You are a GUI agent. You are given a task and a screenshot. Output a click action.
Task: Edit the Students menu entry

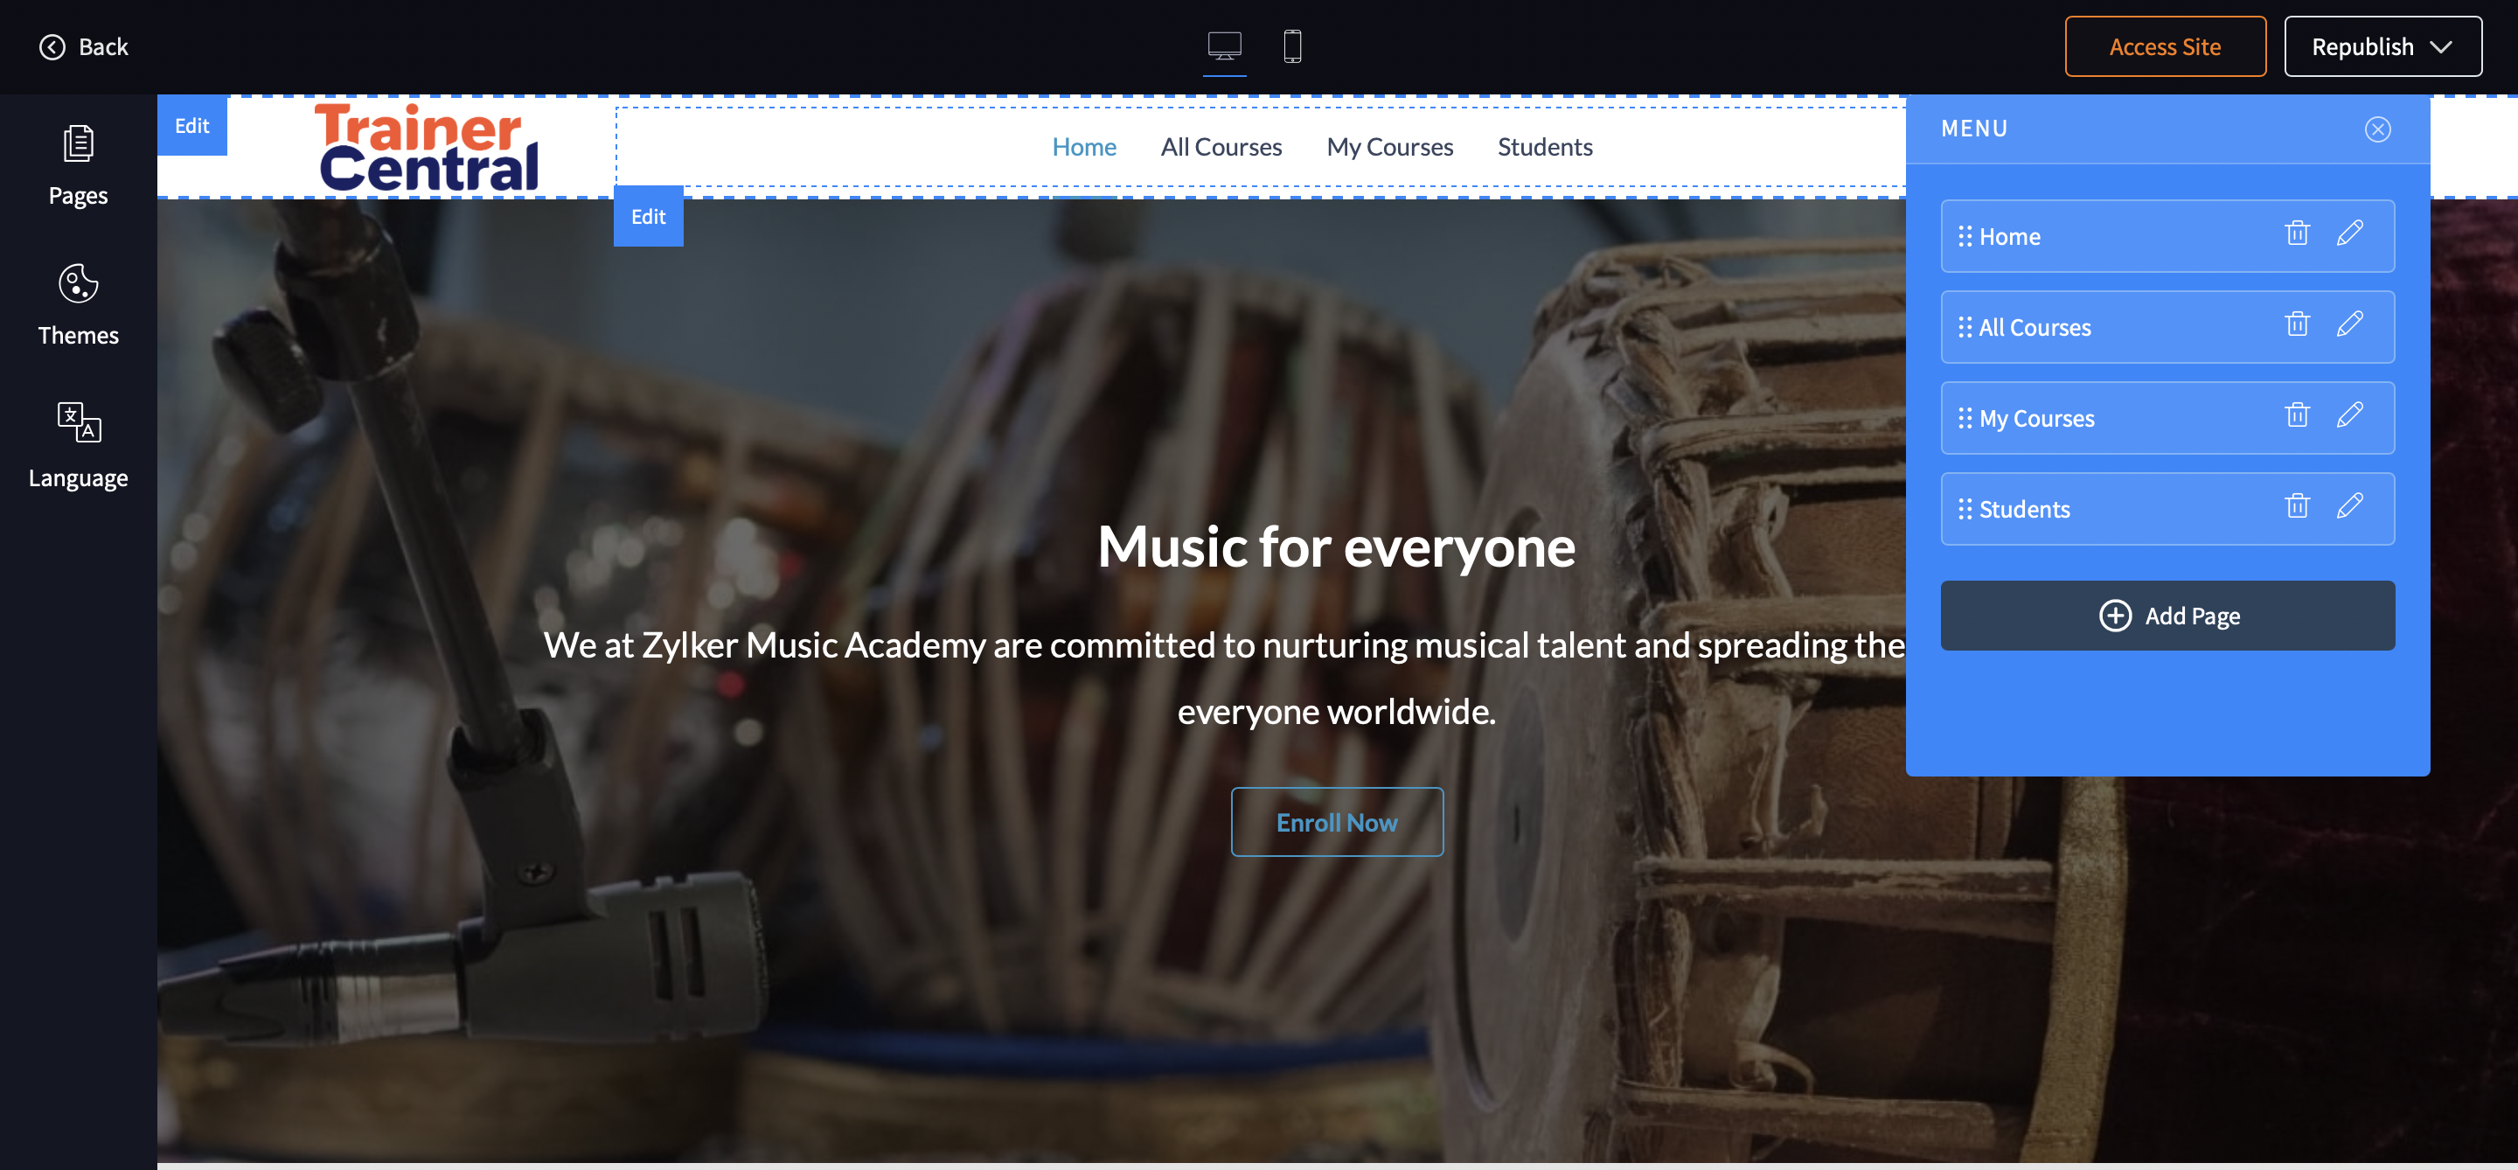click(x=2349, y=506)
